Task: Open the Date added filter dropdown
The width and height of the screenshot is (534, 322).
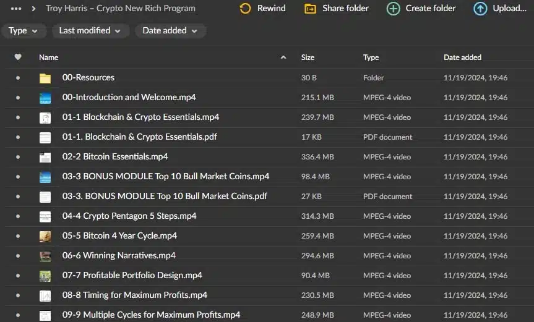Action: pyautogui.click(x=170, y=31)
